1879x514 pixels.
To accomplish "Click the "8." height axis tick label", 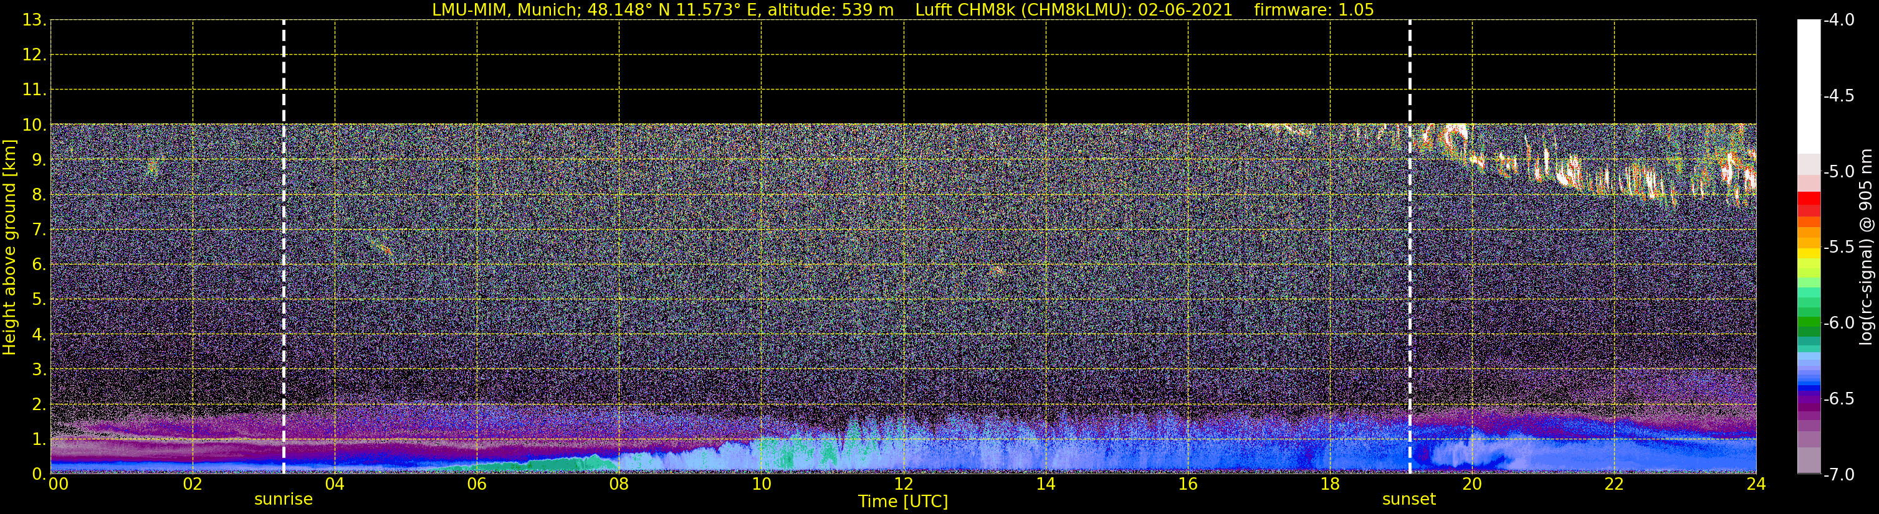I will coord(39,195).
